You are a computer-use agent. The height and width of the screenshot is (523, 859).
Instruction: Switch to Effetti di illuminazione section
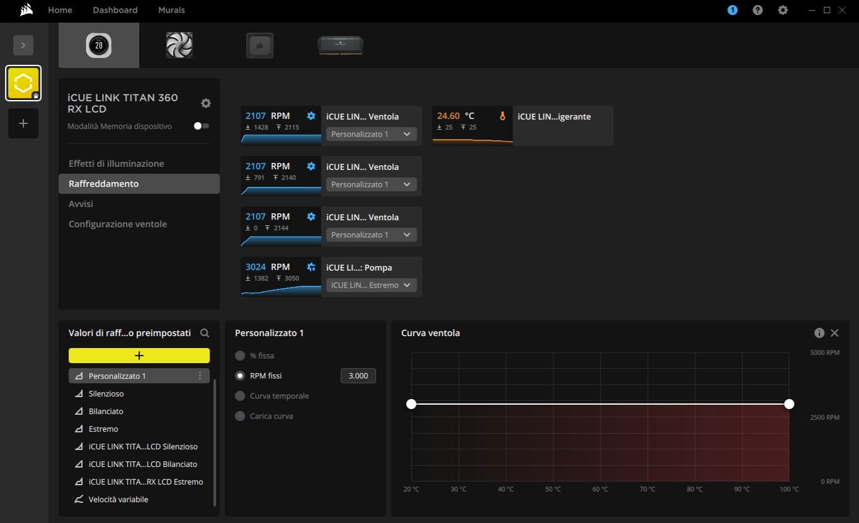(117, 164)
